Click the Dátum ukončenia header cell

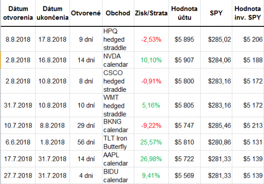point(52,13)
